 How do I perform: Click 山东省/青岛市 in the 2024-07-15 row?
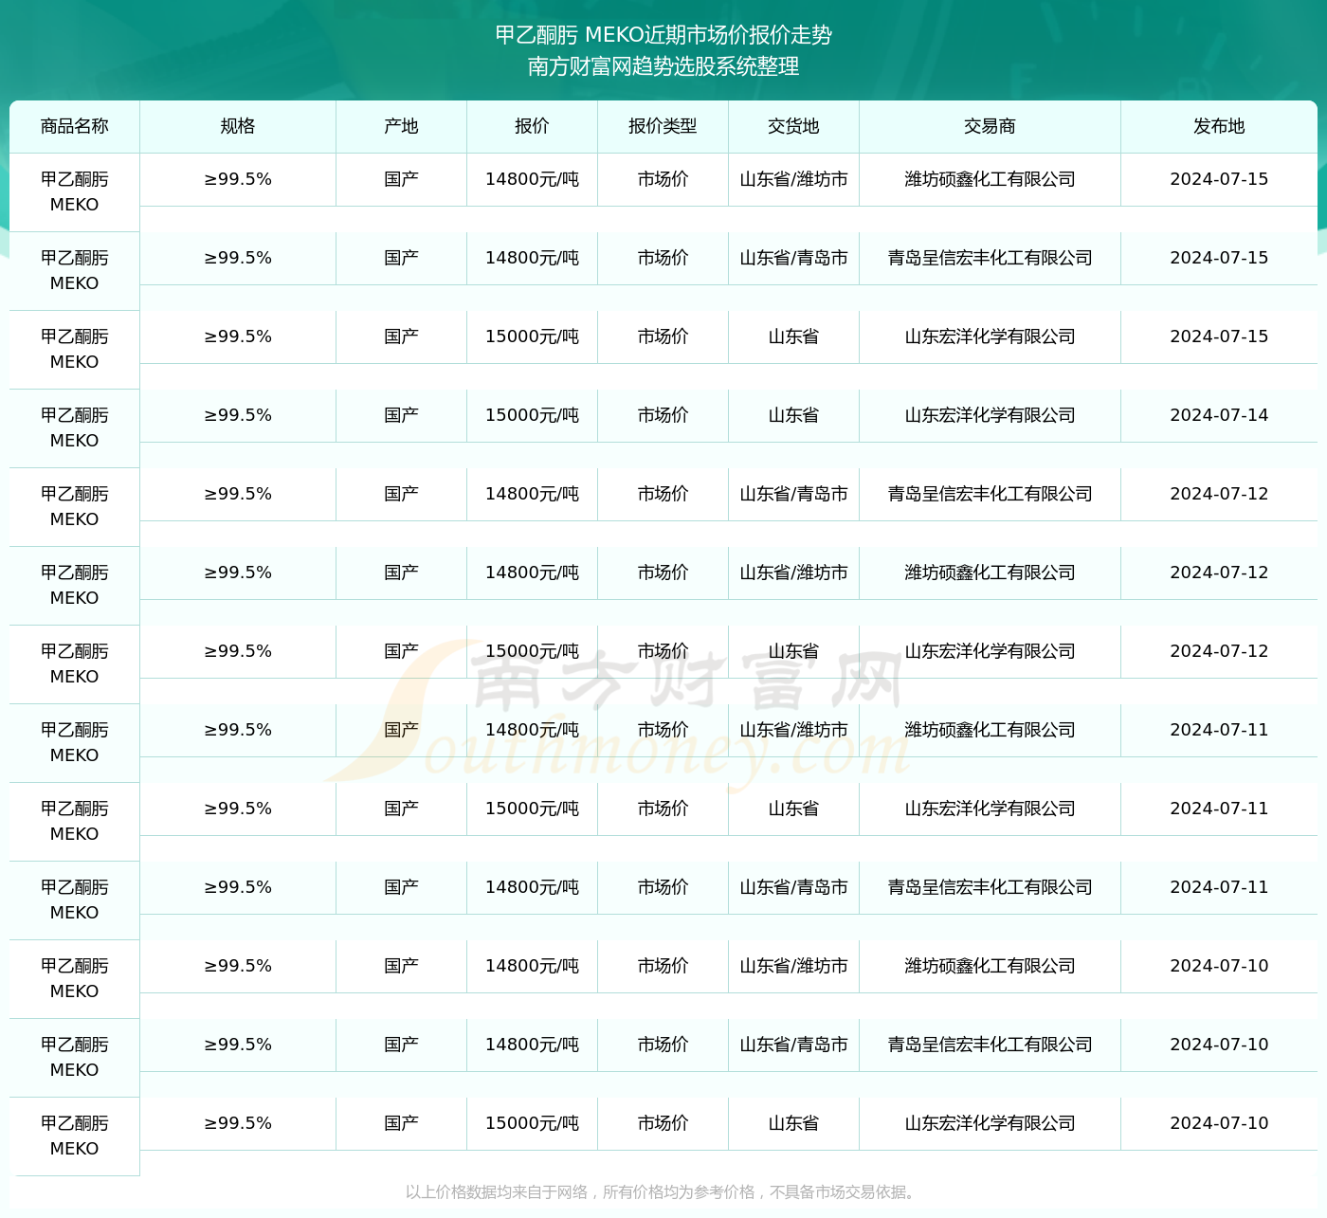[793, 258]
